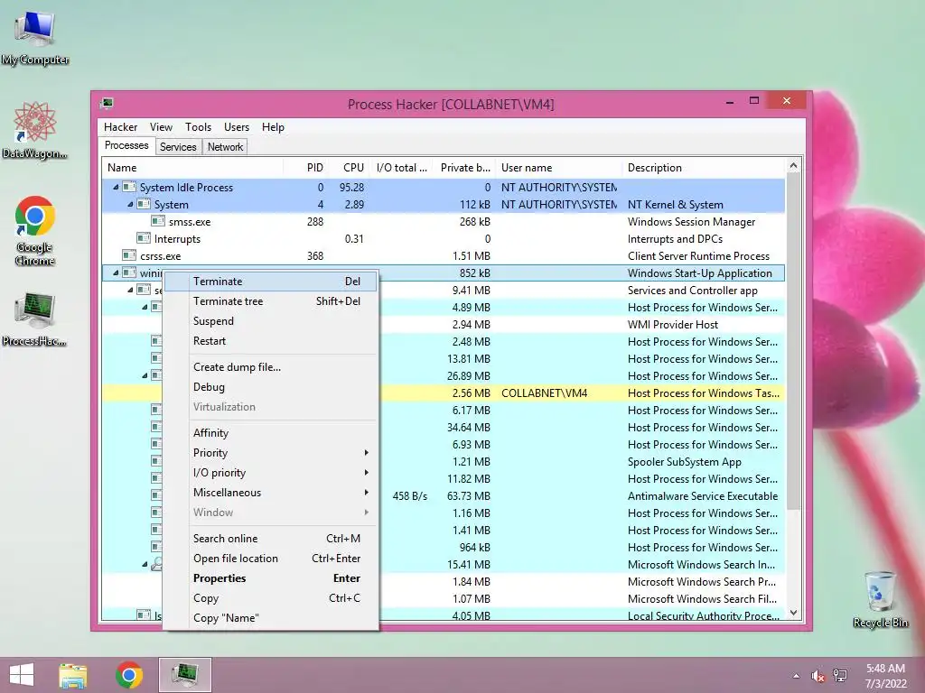Screen dimensions: 925x693
Task: Open the Hacker menu
Action: (x=120, y=126)
